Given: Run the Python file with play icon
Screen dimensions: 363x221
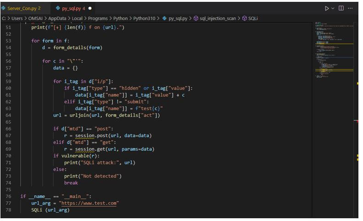Looking at the screenshot, I should [327, 8].
